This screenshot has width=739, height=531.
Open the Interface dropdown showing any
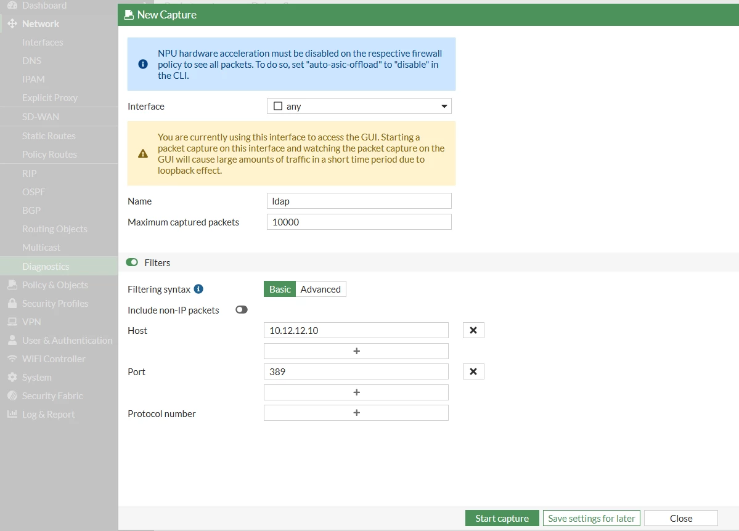359,106
